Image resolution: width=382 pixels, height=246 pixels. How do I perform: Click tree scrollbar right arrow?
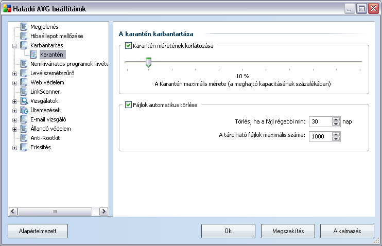click(104, 211)
